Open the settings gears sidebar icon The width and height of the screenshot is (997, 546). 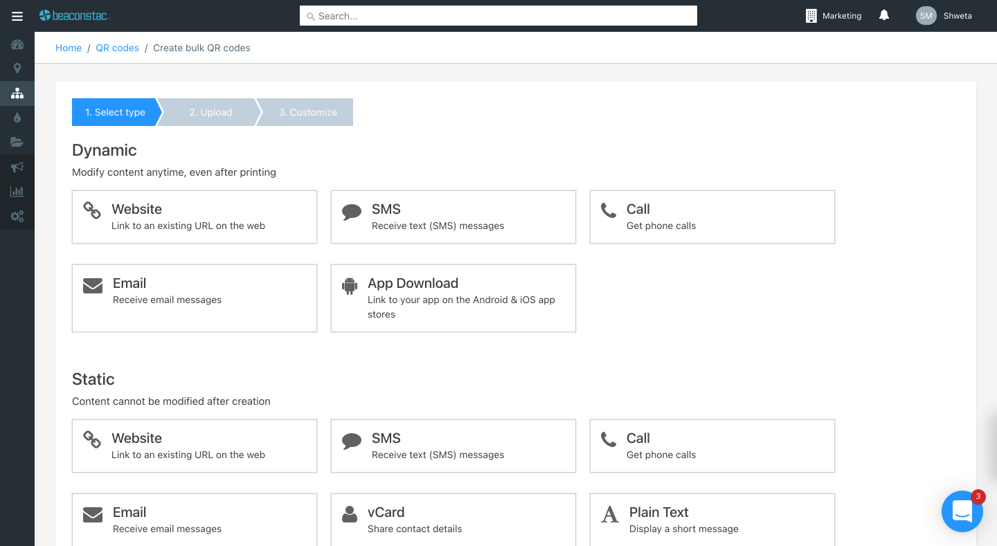(17, 217)
